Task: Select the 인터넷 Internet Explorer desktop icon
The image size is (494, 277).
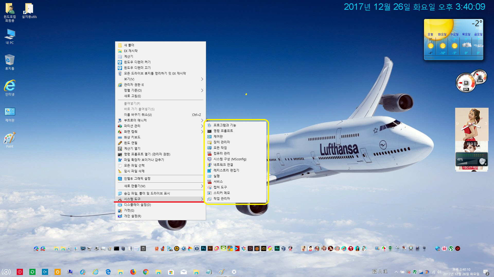Action: click(10, 88)
